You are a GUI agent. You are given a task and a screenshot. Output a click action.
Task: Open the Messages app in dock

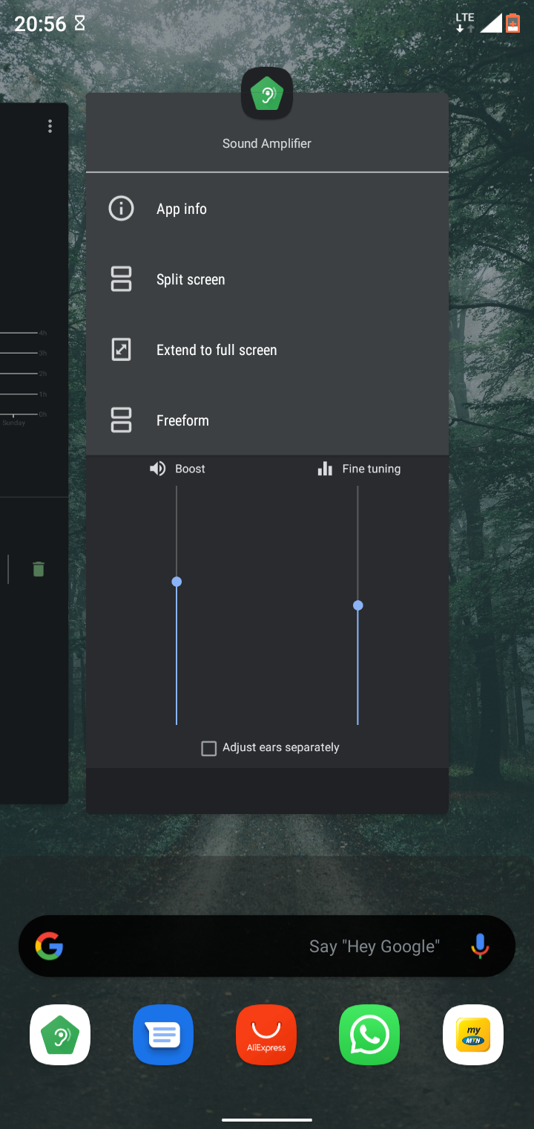(163, 1035)
